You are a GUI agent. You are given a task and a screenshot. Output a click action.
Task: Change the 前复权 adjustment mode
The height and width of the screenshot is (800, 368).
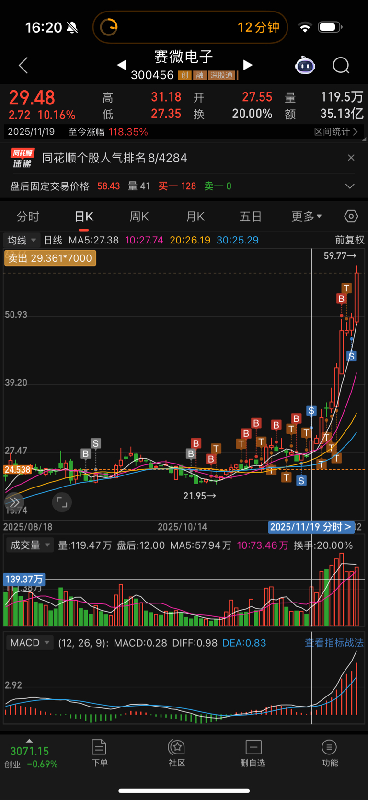[x=349, y=240]
